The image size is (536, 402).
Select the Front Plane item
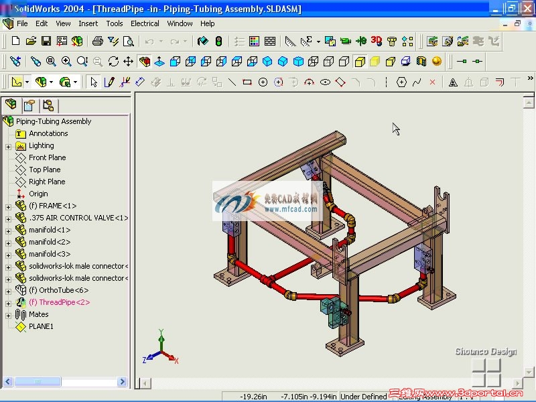pyautogui.click(x=47, y=157)
